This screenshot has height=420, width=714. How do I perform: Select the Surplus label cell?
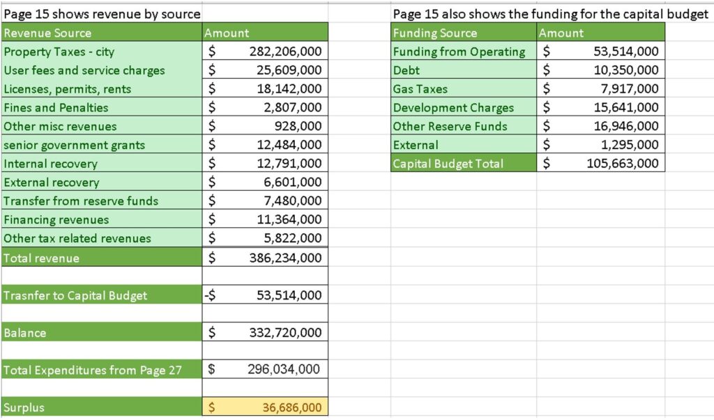102,407
